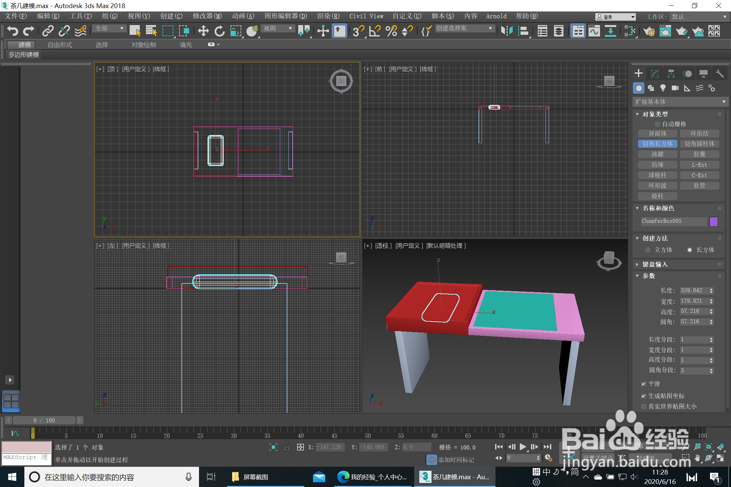Click the time slider 0 / 100 bar
731x487 pixels.
(44, 420)
